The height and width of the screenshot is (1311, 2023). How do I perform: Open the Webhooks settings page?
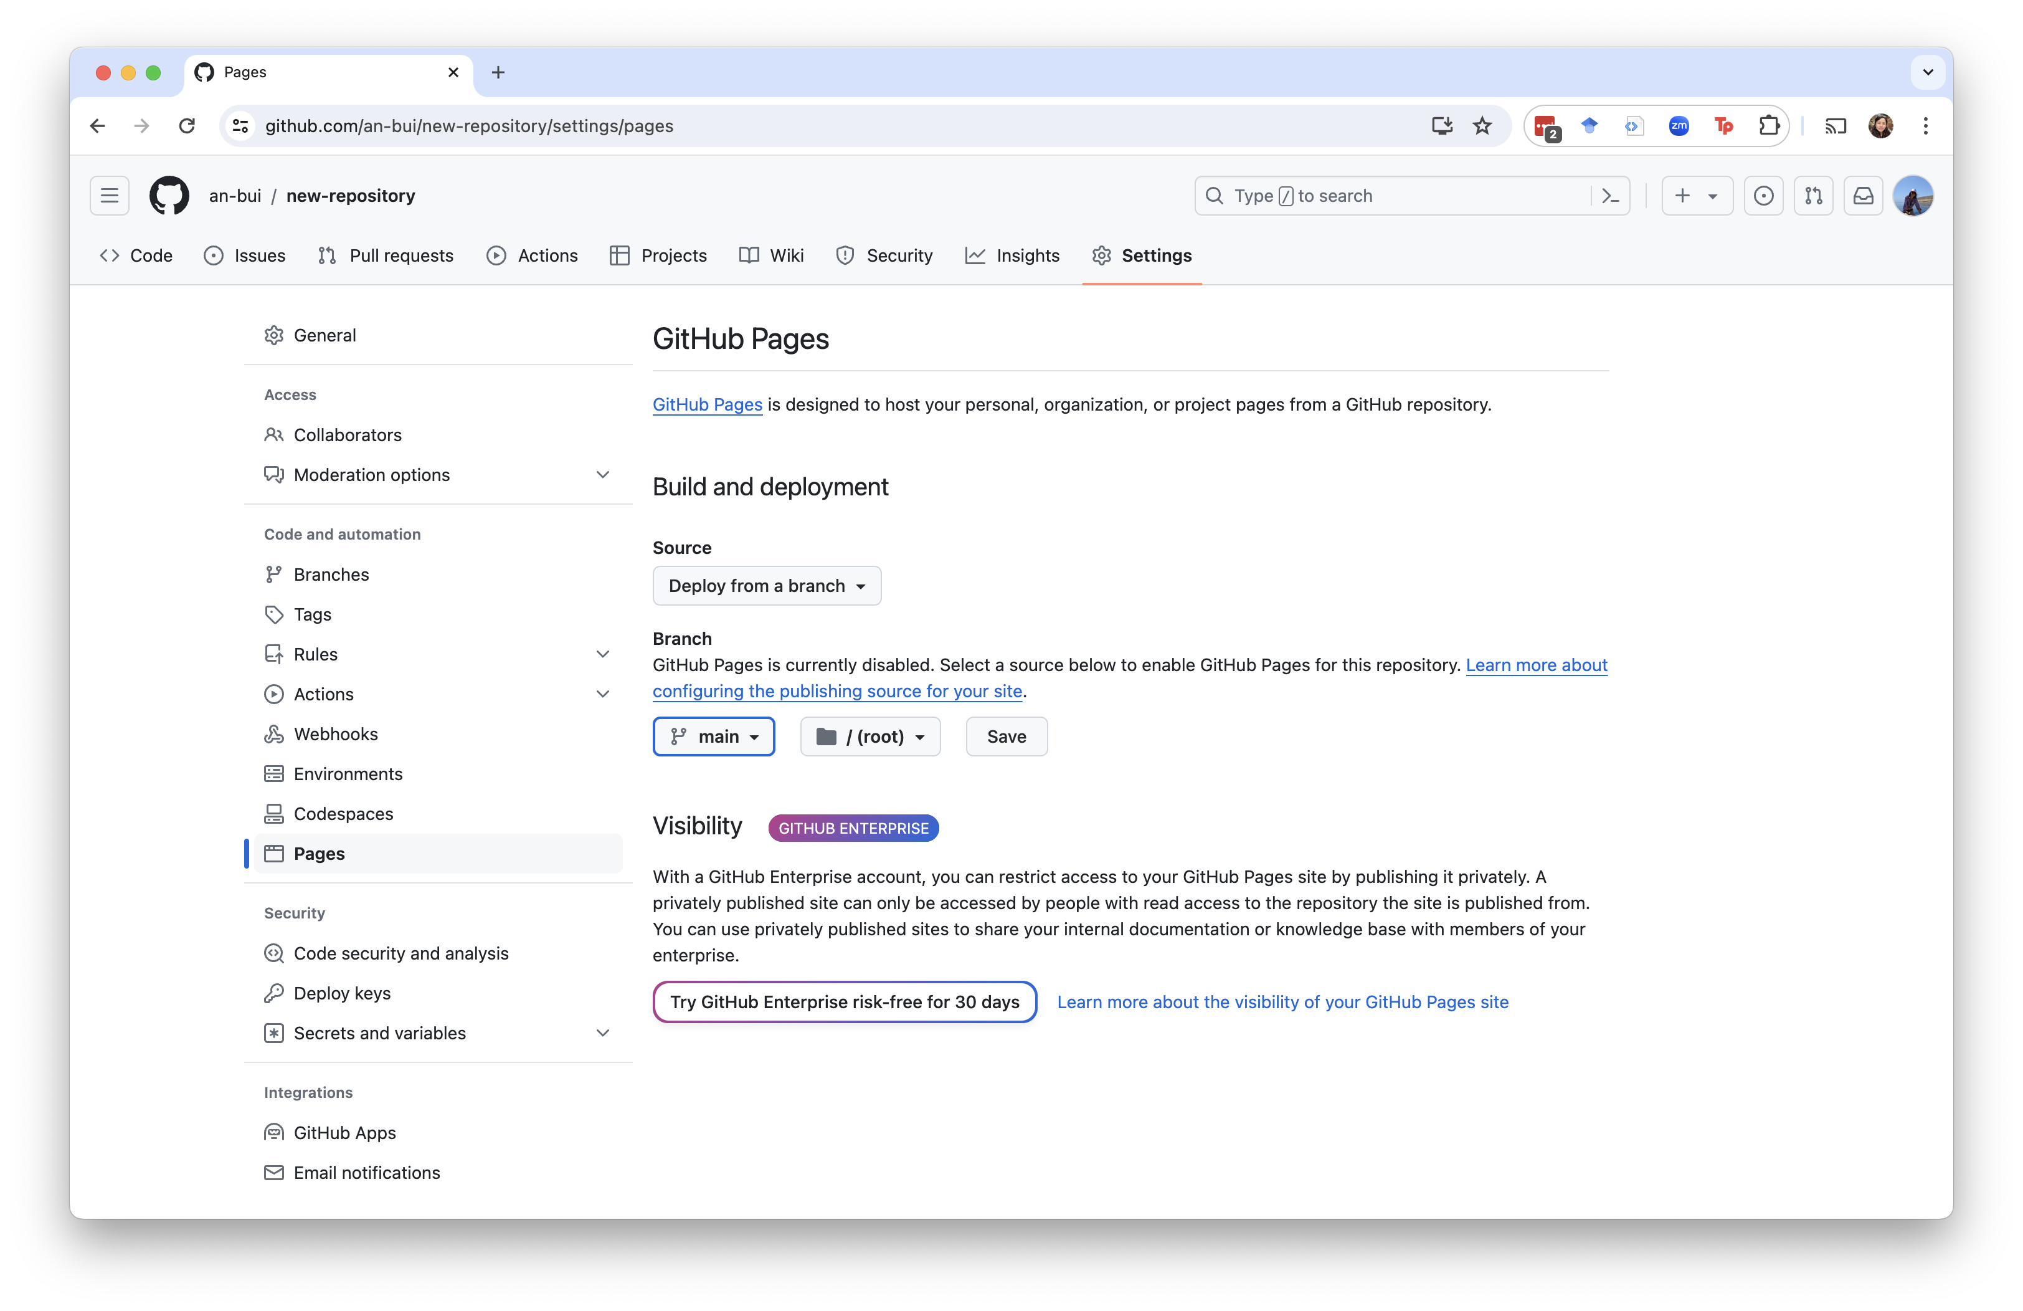(x=336, y=734)
